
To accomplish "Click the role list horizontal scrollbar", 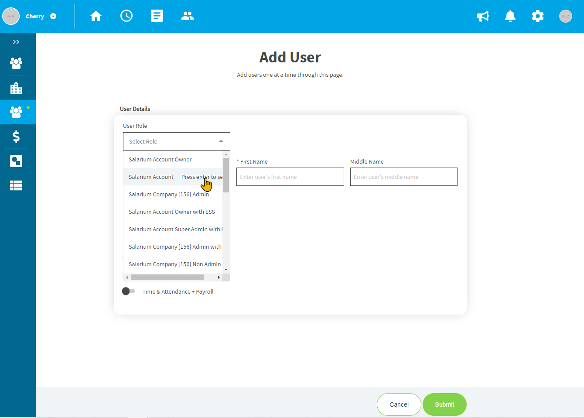I will (x=167, y=277).
